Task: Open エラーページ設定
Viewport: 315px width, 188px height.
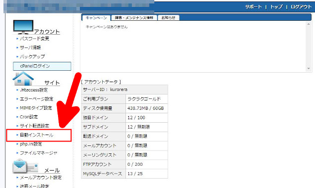Action: [x=37, y=99]
